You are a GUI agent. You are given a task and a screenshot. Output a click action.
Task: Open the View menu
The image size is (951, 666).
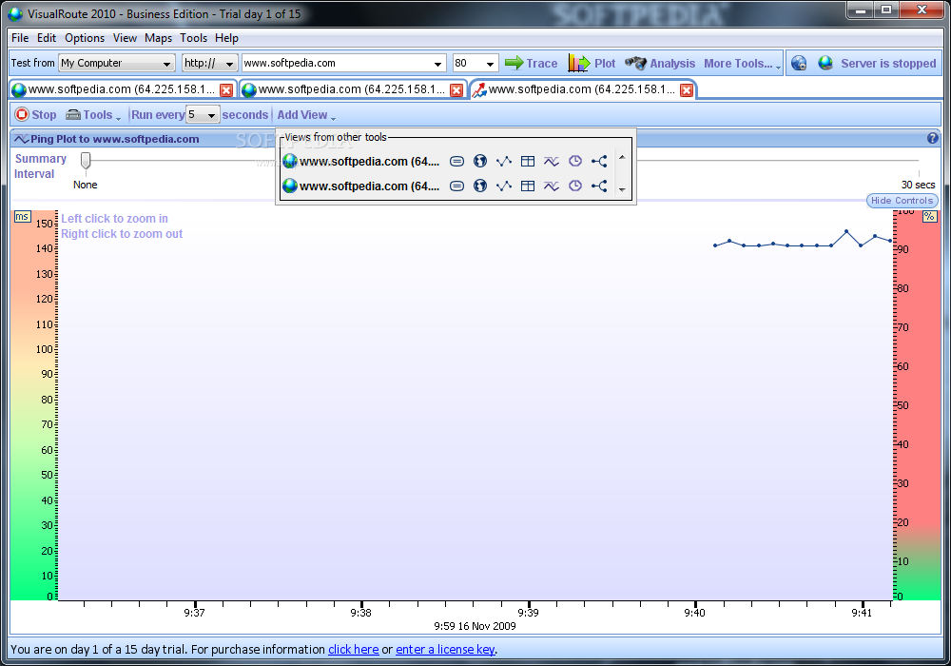(125, 38)
